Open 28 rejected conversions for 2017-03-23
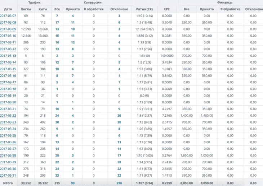This screenshot has height=186, width=263. point(119,122)
